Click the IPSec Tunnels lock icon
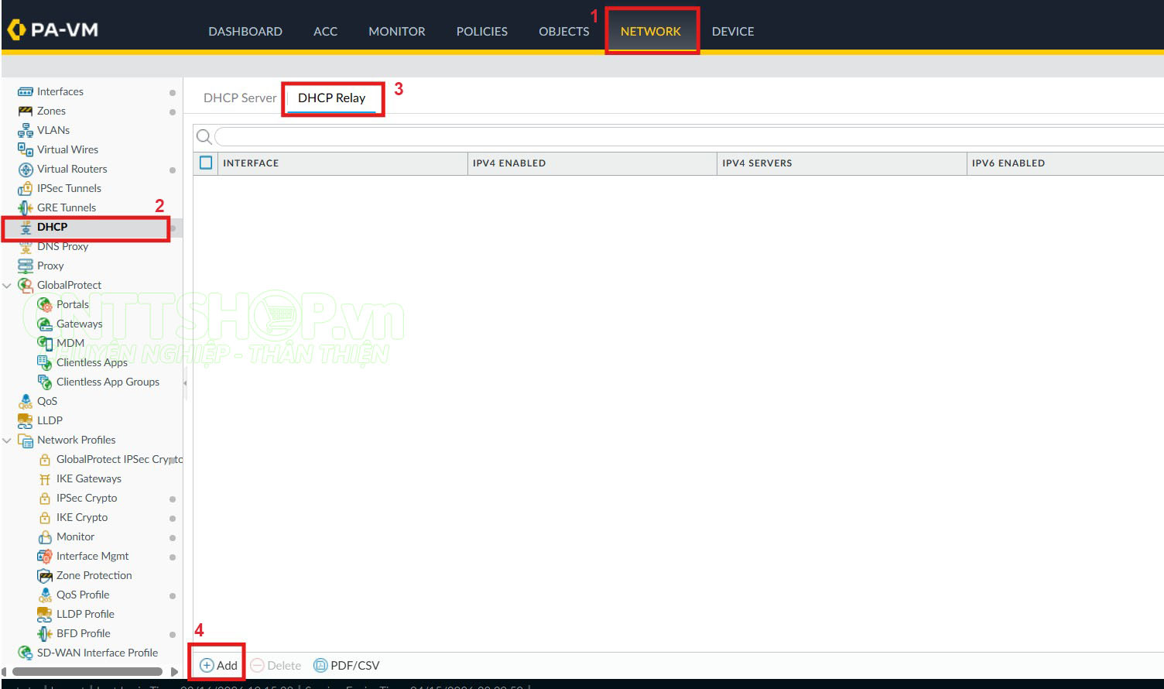This screenshot has height=689, width=1164. pyautogui.click(x=26, y=188)
